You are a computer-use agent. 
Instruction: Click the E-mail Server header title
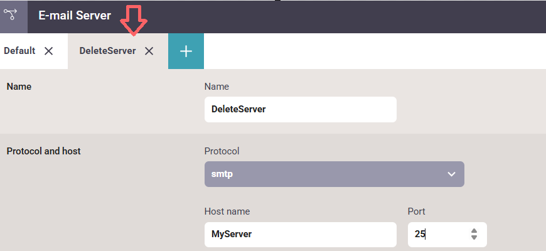point(75,16)
